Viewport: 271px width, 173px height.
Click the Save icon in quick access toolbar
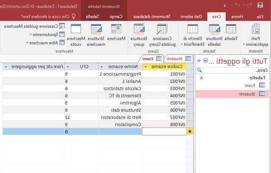(x=260, y=5)
